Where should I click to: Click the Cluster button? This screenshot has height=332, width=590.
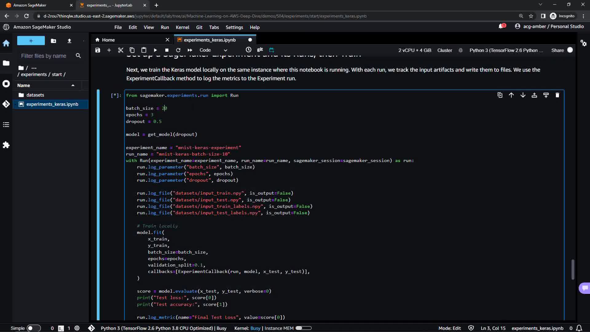pos(445,50)
